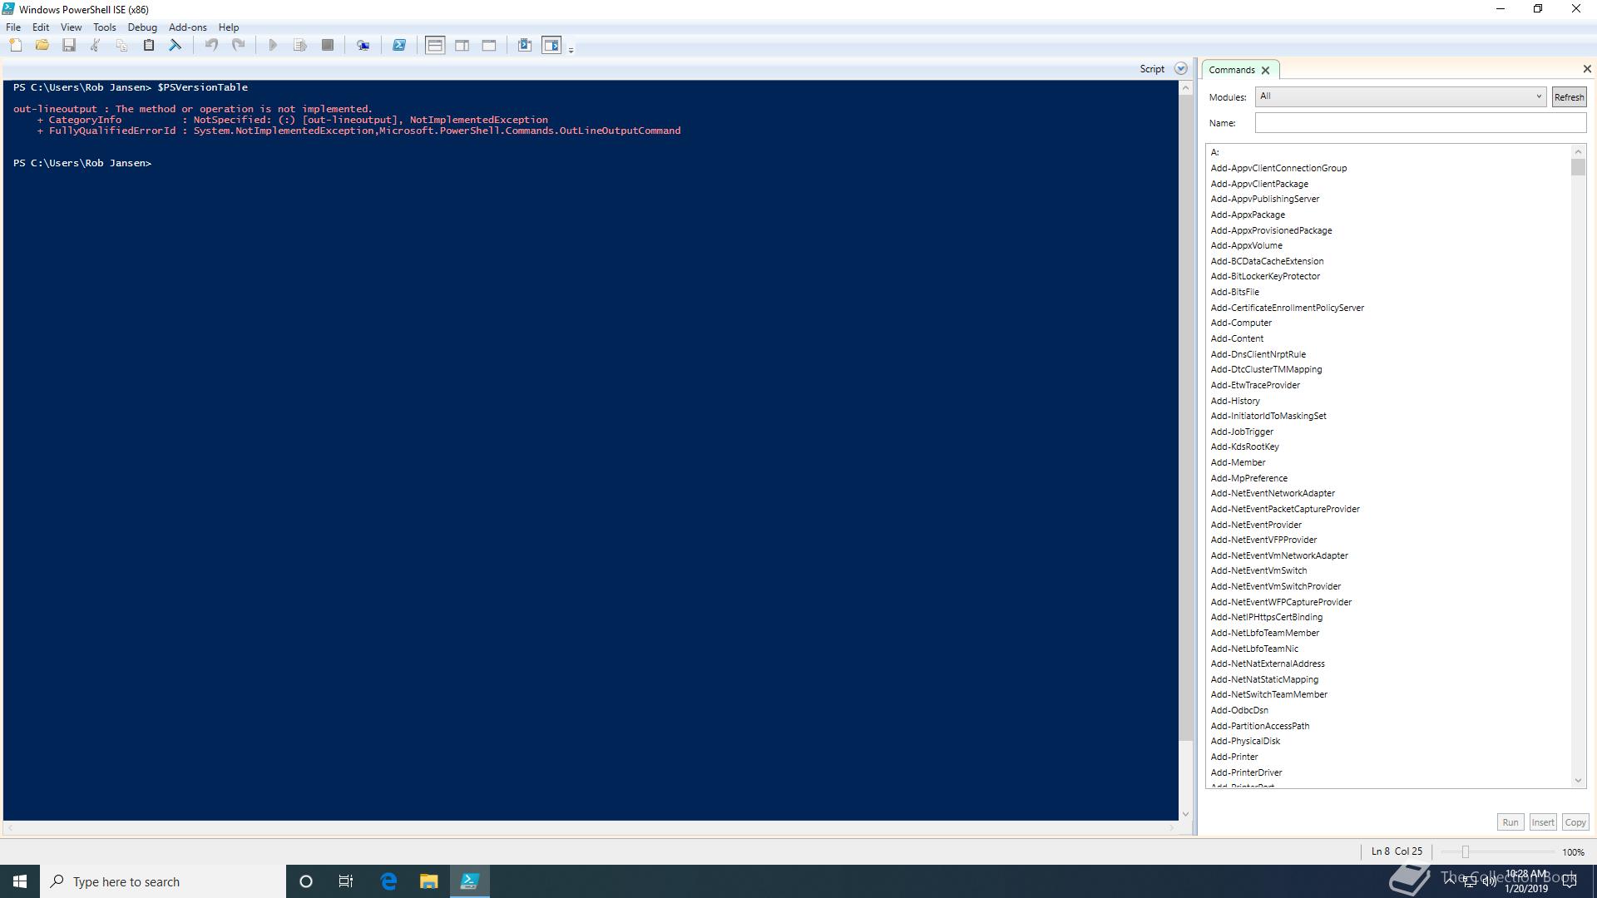Viewport: 1597px width, 898px height.
Task: Run the script with the green play icon
Action: (273, 46)
